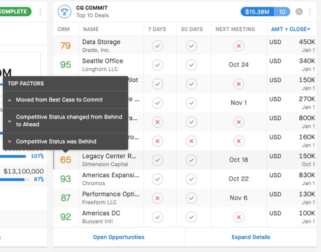This screenshot has width=321, height=252.
Task: Click the 30 days check icon for Seattle Office
Action: 191,65
